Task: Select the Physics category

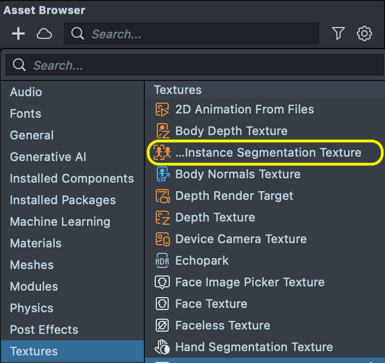Action: pos(31,308)
